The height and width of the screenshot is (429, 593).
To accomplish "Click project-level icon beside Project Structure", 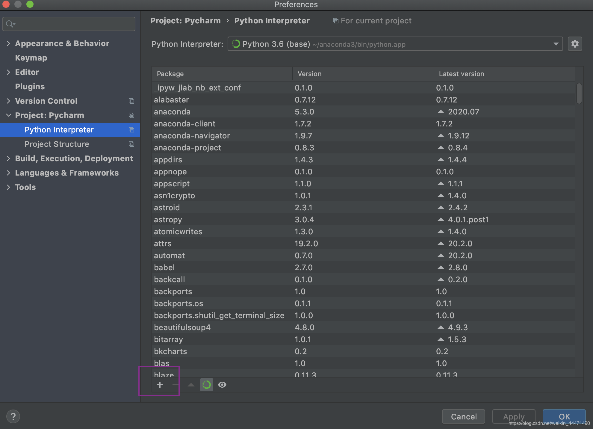I will (131, 144).
